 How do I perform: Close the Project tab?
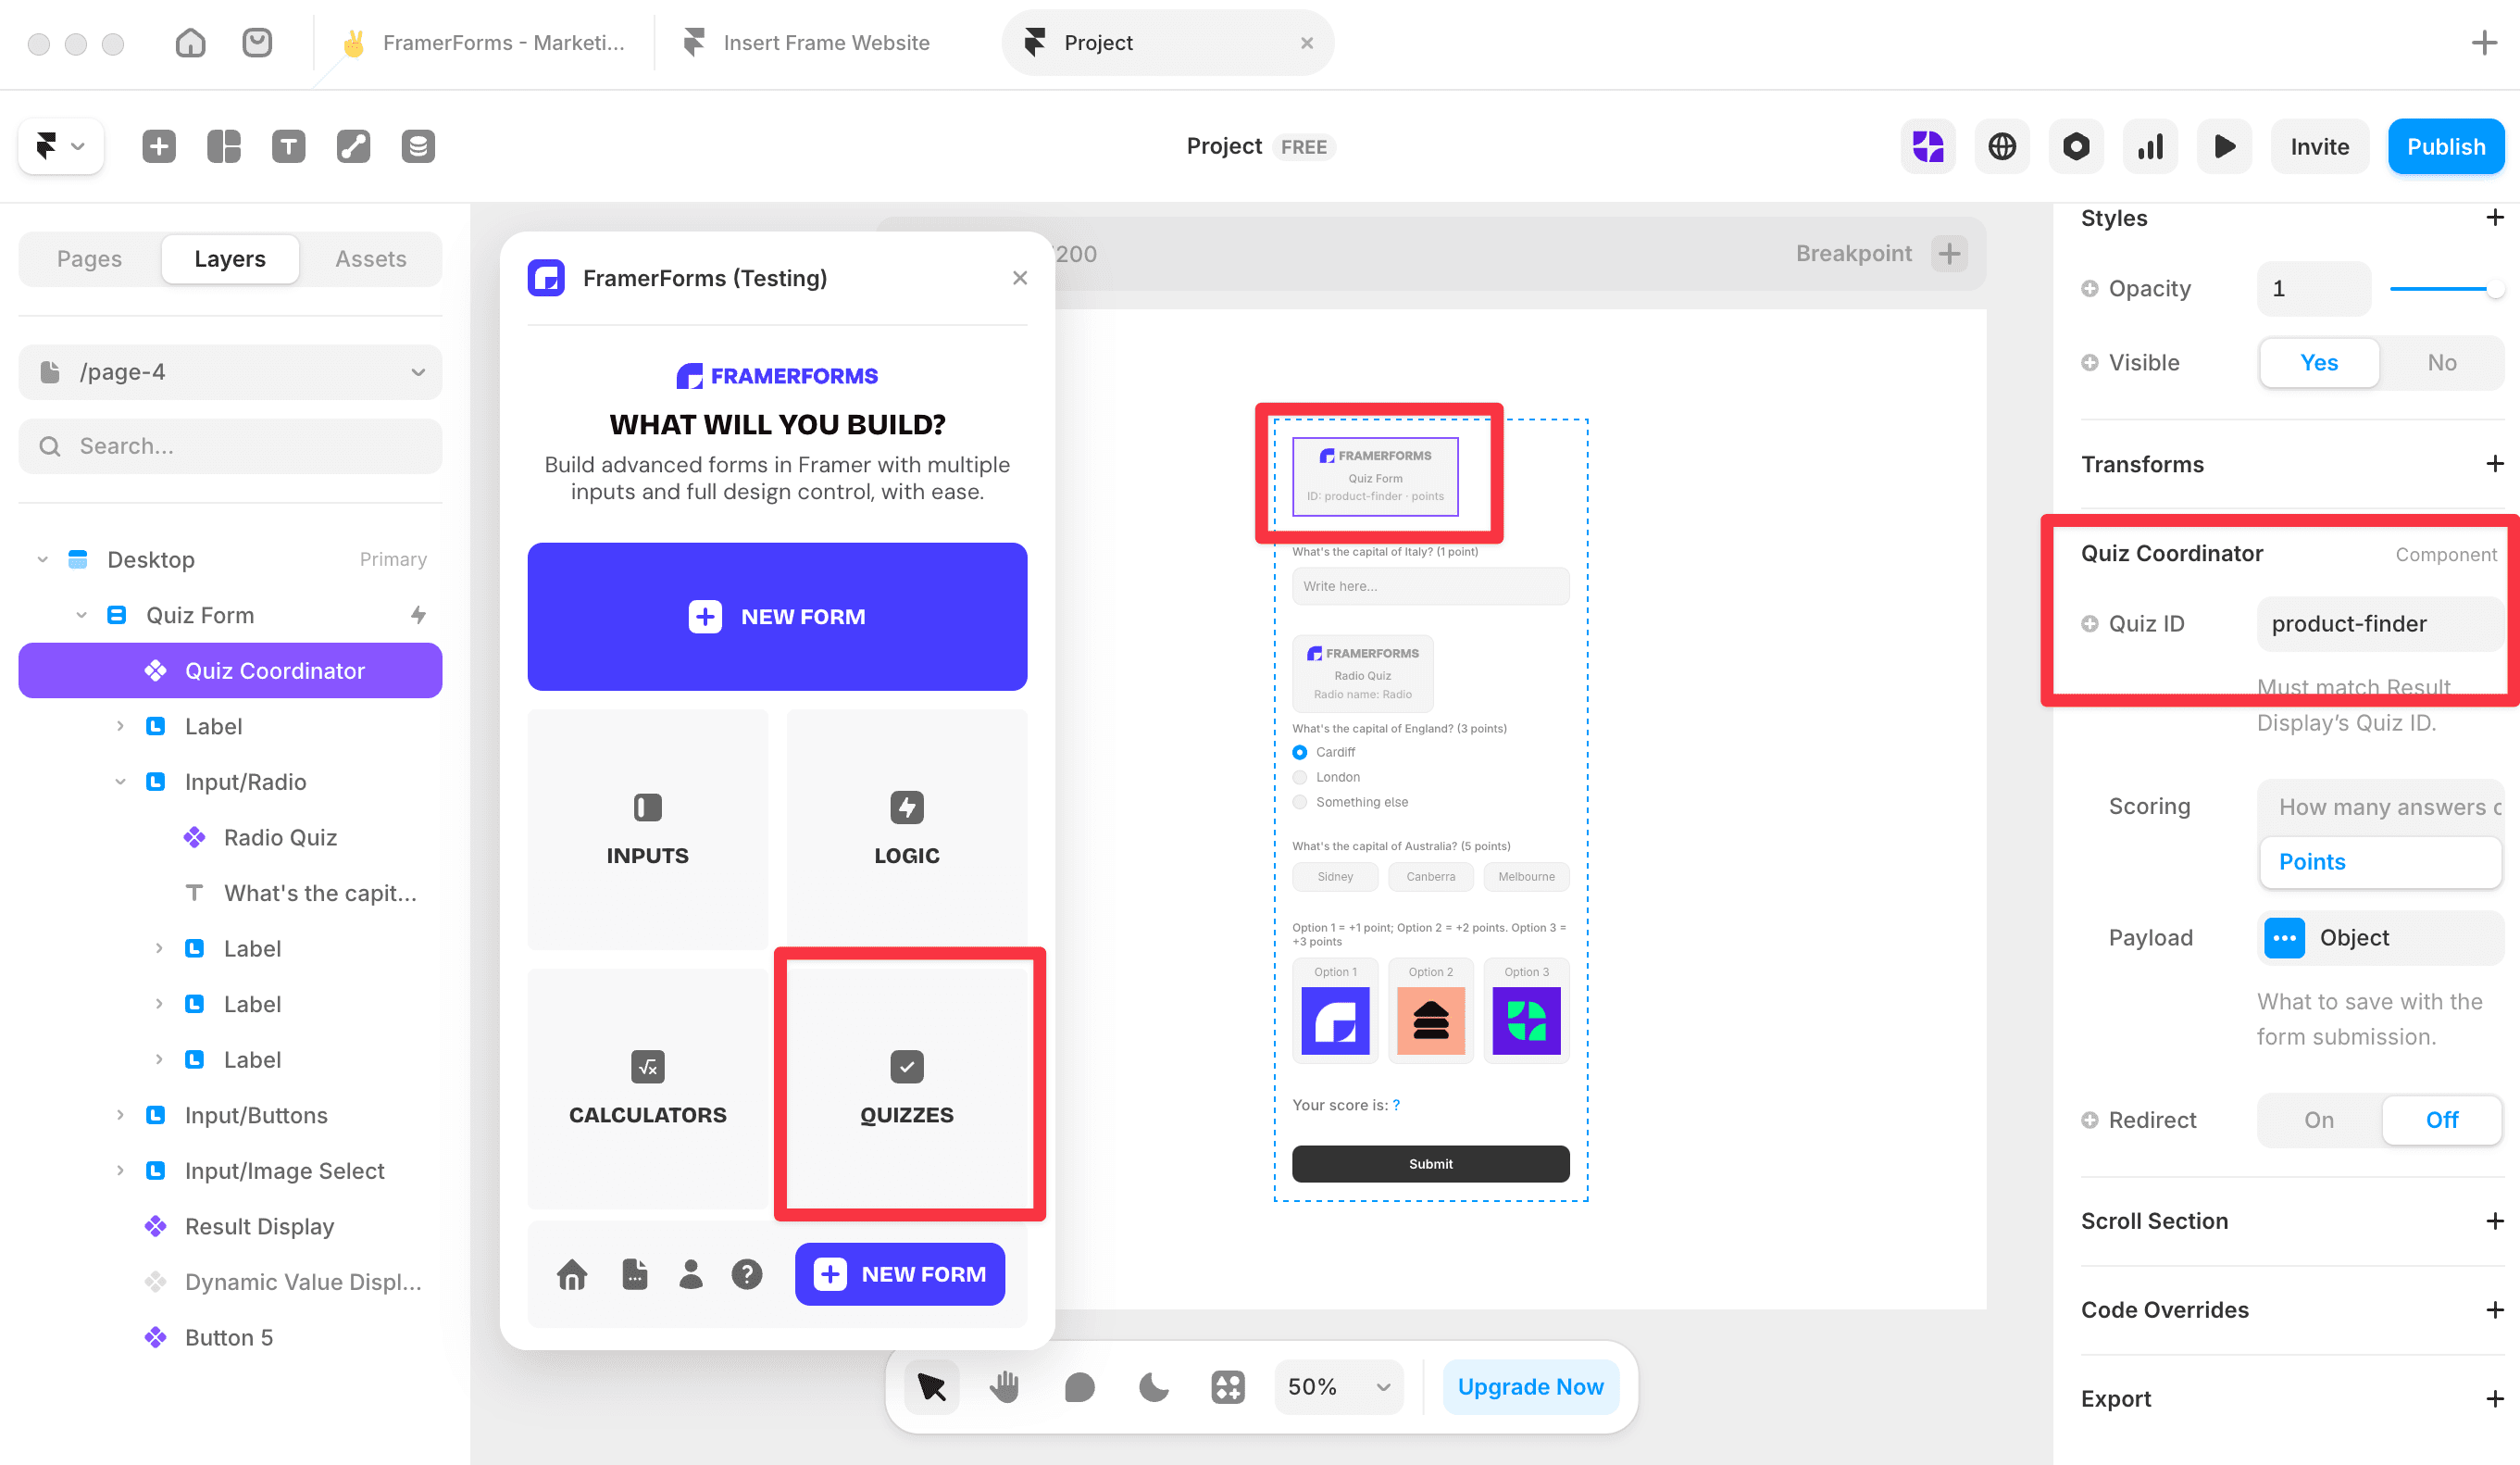point(1307,43)
